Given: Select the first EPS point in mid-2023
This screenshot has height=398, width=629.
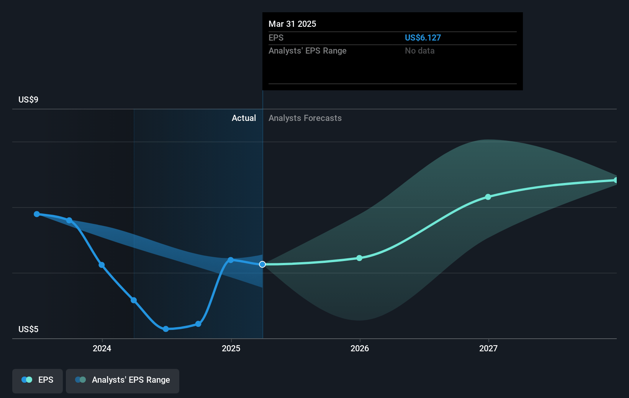Looking at the screenshot, I should pos(37,214).
